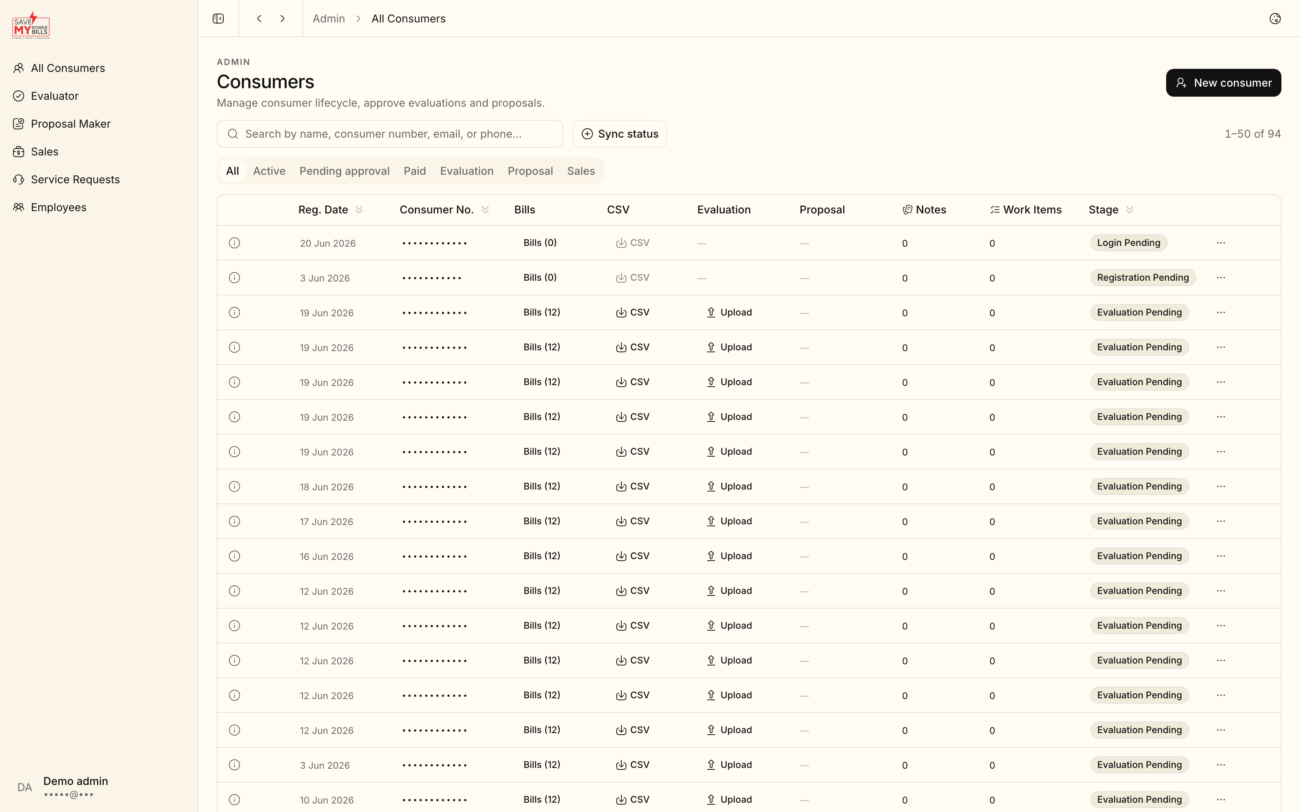Switch to the Pending approval tab
Screen dimensions: 1300x812
[344, 171]
